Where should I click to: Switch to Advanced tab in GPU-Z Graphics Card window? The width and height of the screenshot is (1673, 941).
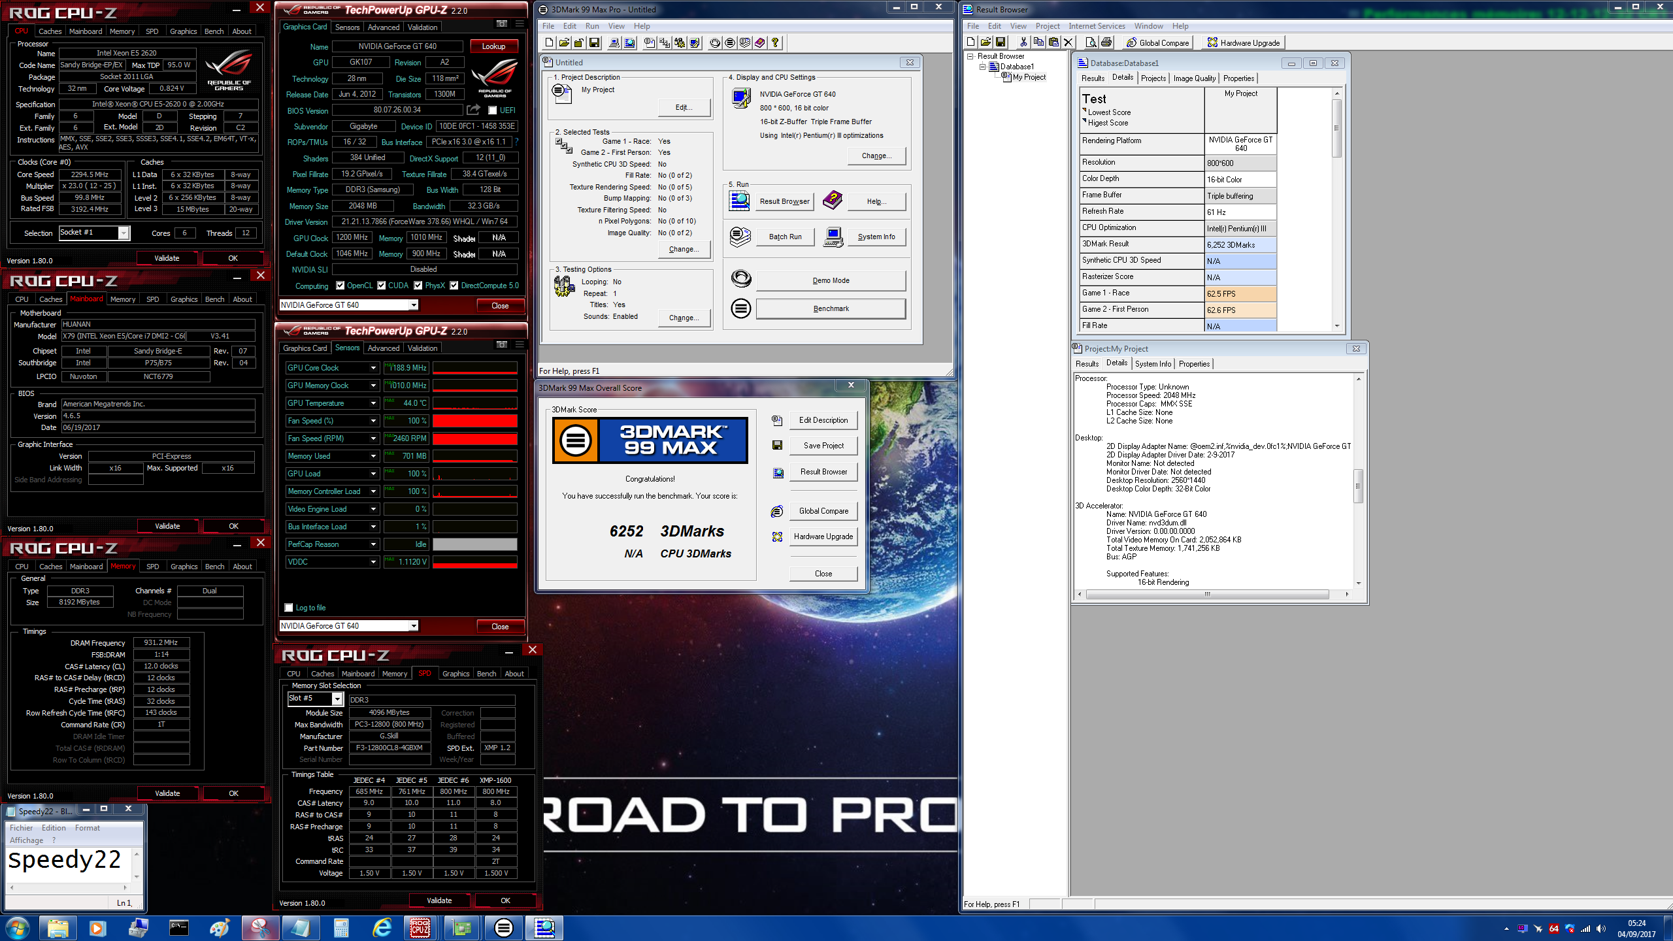pos(384,27)
